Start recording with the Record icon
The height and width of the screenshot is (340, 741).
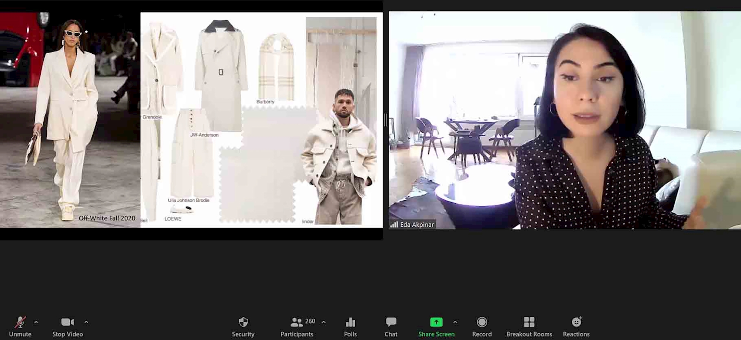click(x=482, y=322)
